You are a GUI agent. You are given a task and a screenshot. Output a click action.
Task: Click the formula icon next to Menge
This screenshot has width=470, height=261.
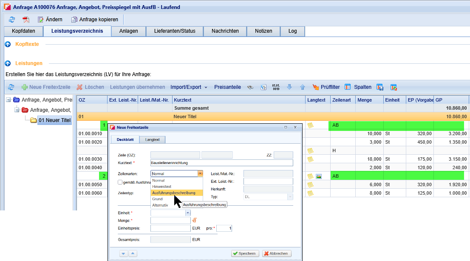tap(195, 220)
